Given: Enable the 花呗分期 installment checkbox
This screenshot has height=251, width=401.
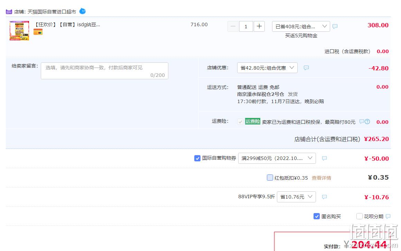Looking at the screenshot, I should [x=359, y=216].
